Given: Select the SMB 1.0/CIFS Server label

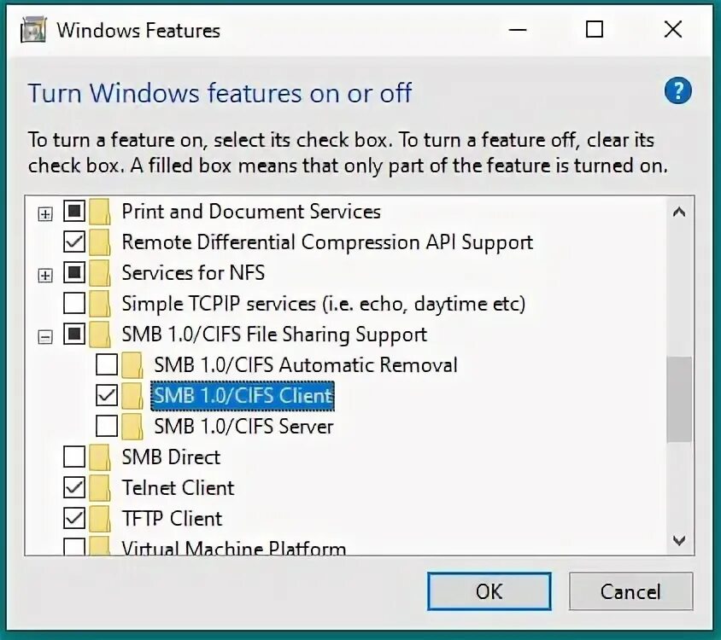Looking at the screenshot, I should 243,427.
